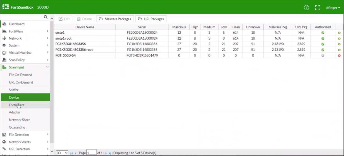Click green status icon for FG1K5D3I14803356:root row

[339, 50]
